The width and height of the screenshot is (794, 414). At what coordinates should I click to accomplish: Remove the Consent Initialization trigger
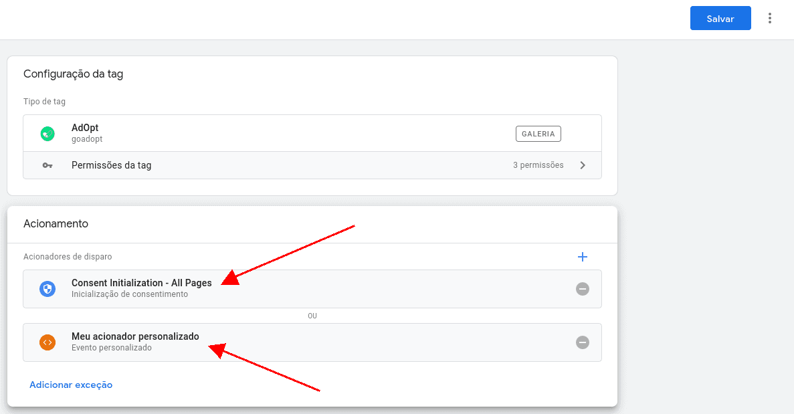pos(583,289)
